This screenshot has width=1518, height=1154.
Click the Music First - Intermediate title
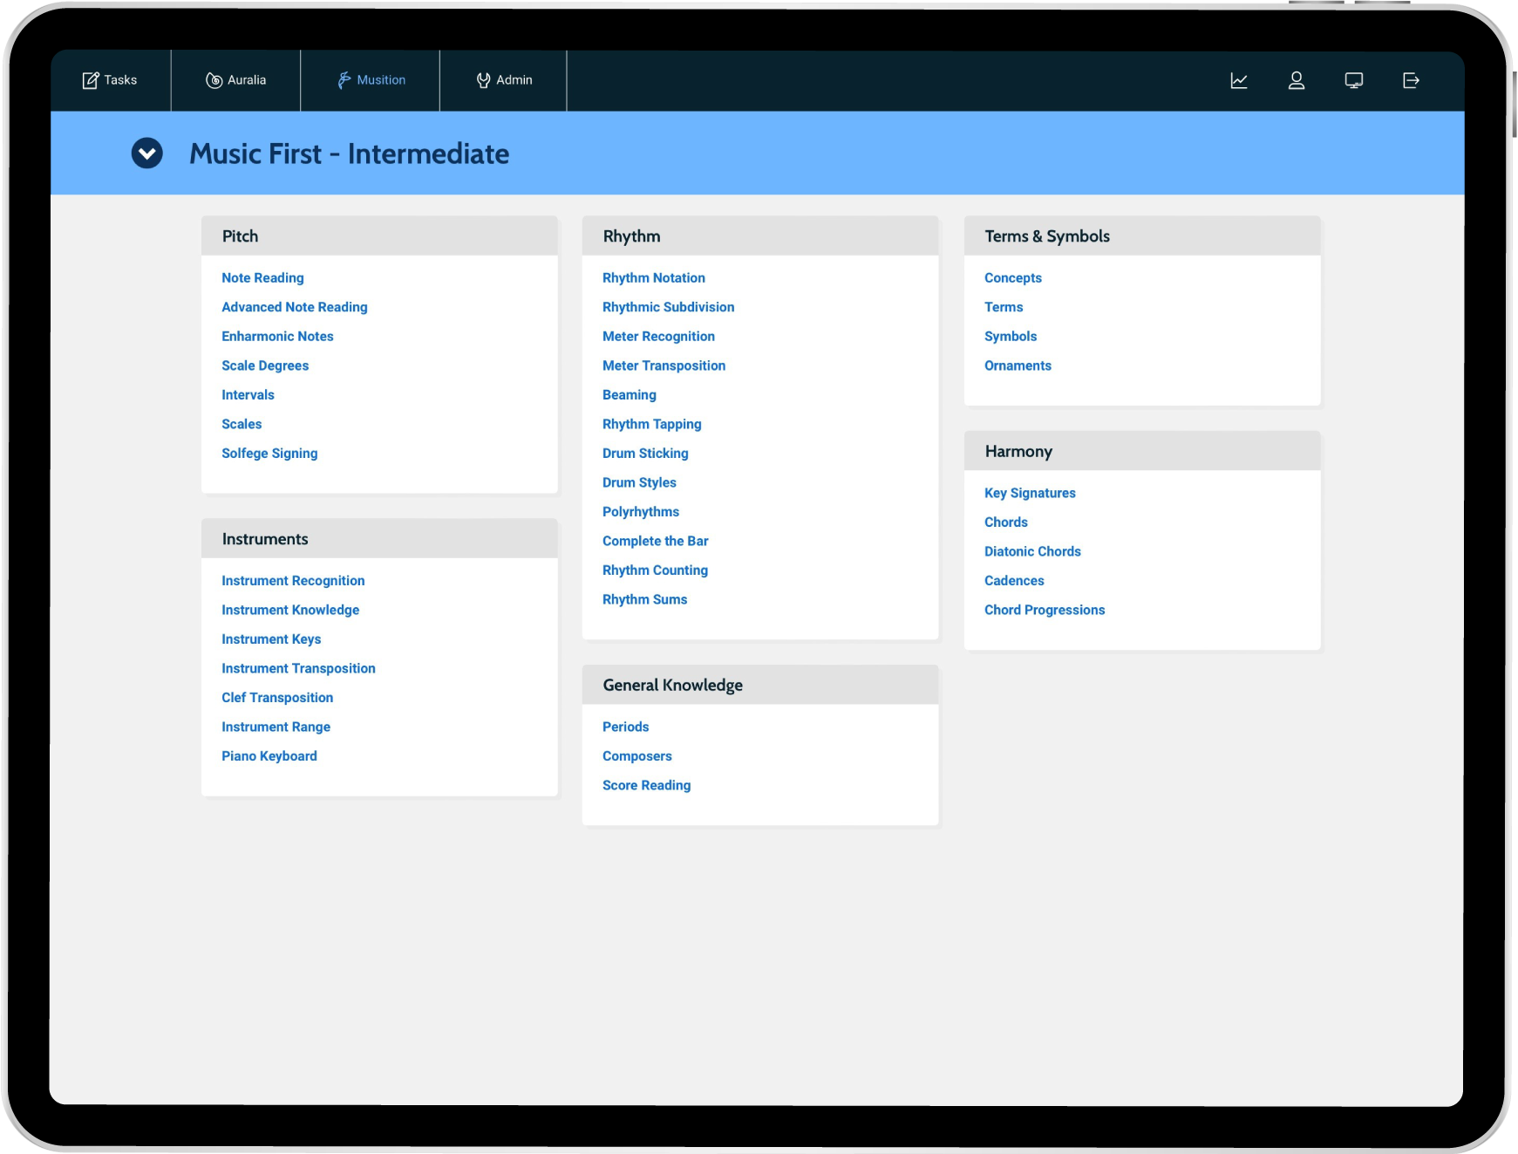tap(349, 154)
